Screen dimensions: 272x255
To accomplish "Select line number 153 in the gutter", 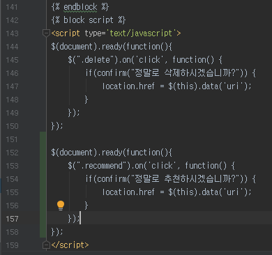I will click(x=12, y=166).
